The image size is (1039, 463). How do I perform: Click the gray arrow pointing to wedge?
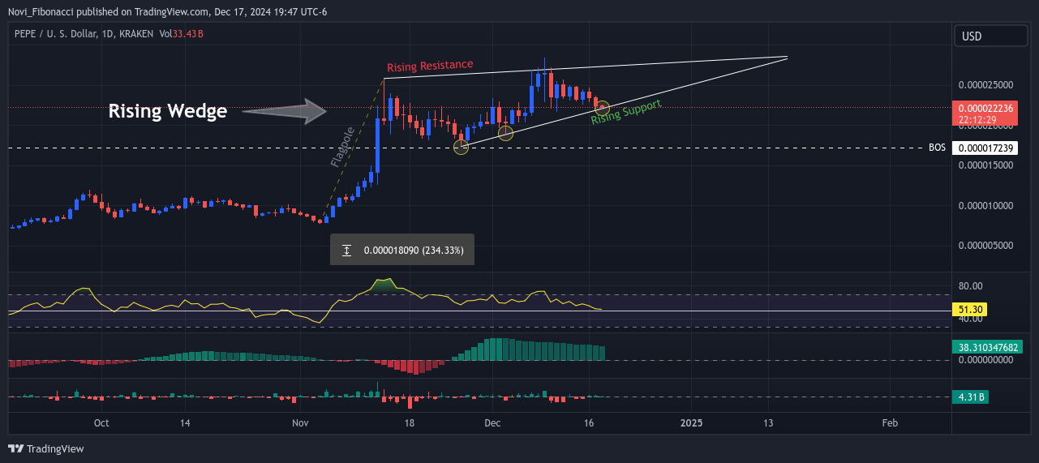[284, 112]
